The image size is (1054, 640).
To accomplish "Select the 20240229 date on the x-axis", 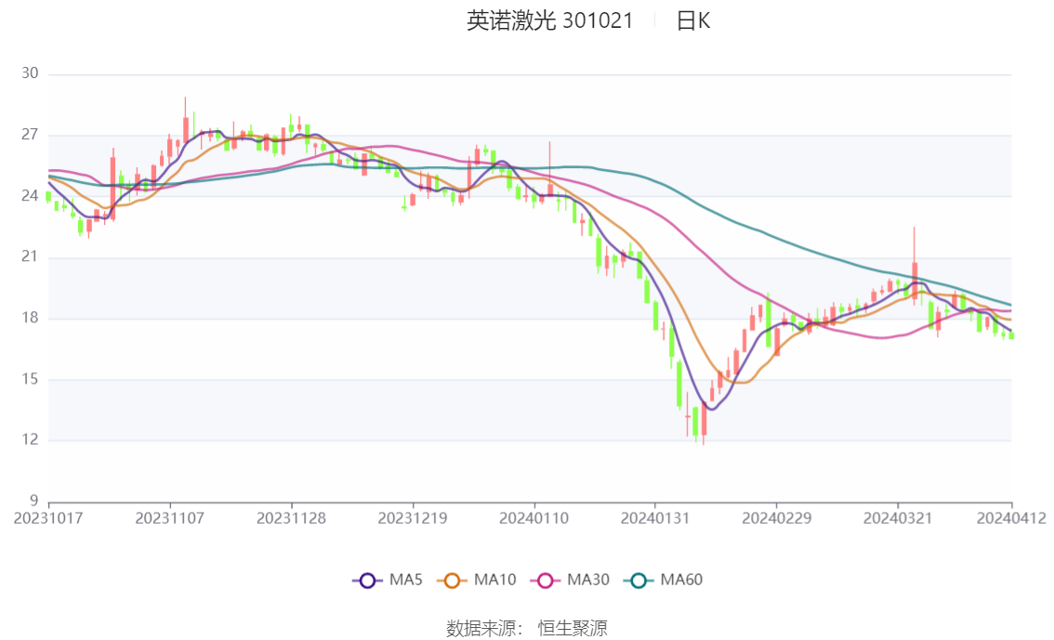I will pyautogui.click(x=775, y=517).
